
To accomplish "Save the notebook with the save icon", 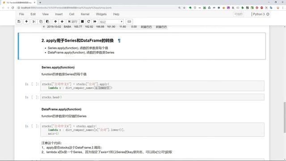I will pyautogui.click(x=19, y=21).
